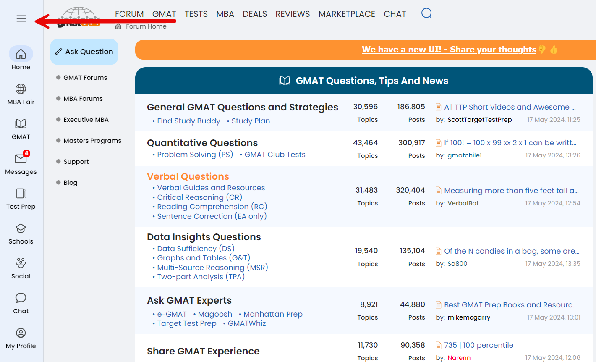The height and width of the screenshot is (362, 596).
Task: Open Chat bubble icon in sidebar
Action: (21, 298)
